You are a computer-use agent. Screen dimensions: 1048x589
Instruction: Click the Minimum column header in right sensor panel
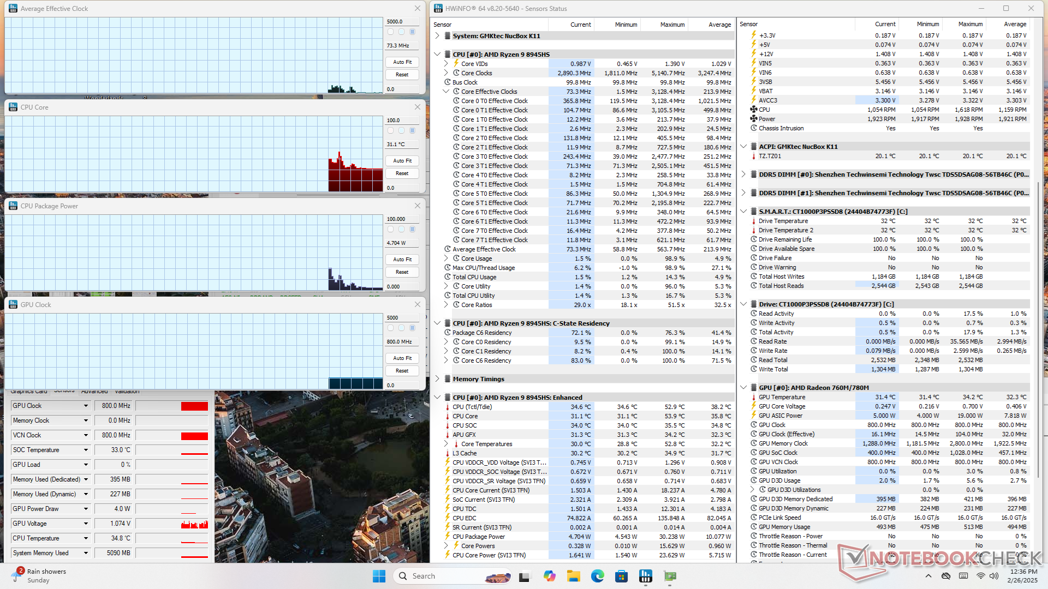928,24
